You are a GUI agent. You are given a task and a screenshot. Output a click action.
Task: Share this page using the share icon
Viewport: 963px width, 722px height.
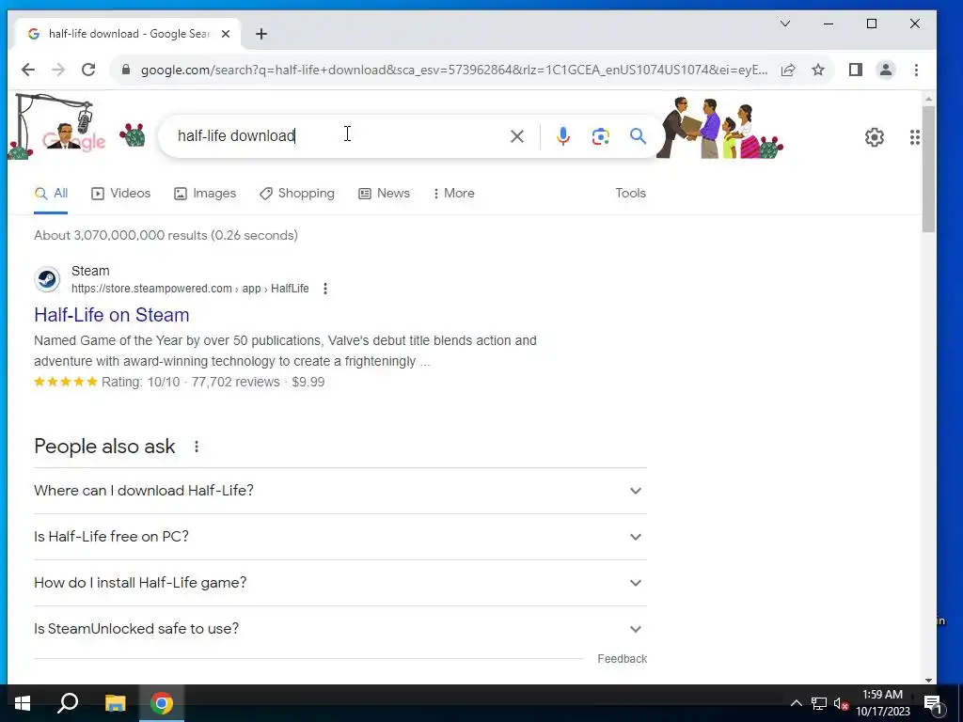(x=788, y=70)
